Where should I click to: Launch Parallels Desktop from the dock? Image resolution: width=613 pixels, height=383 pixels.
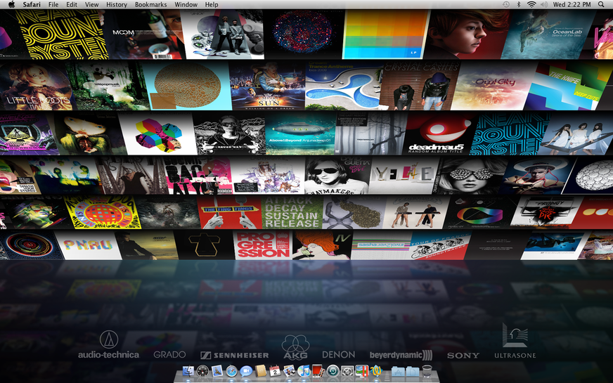click(361, 371)
